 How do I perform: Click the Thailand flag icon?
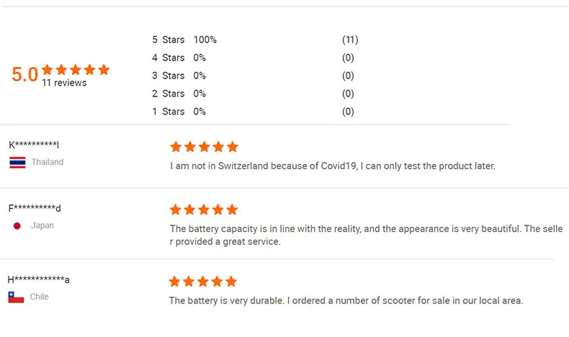click(17, 162)
